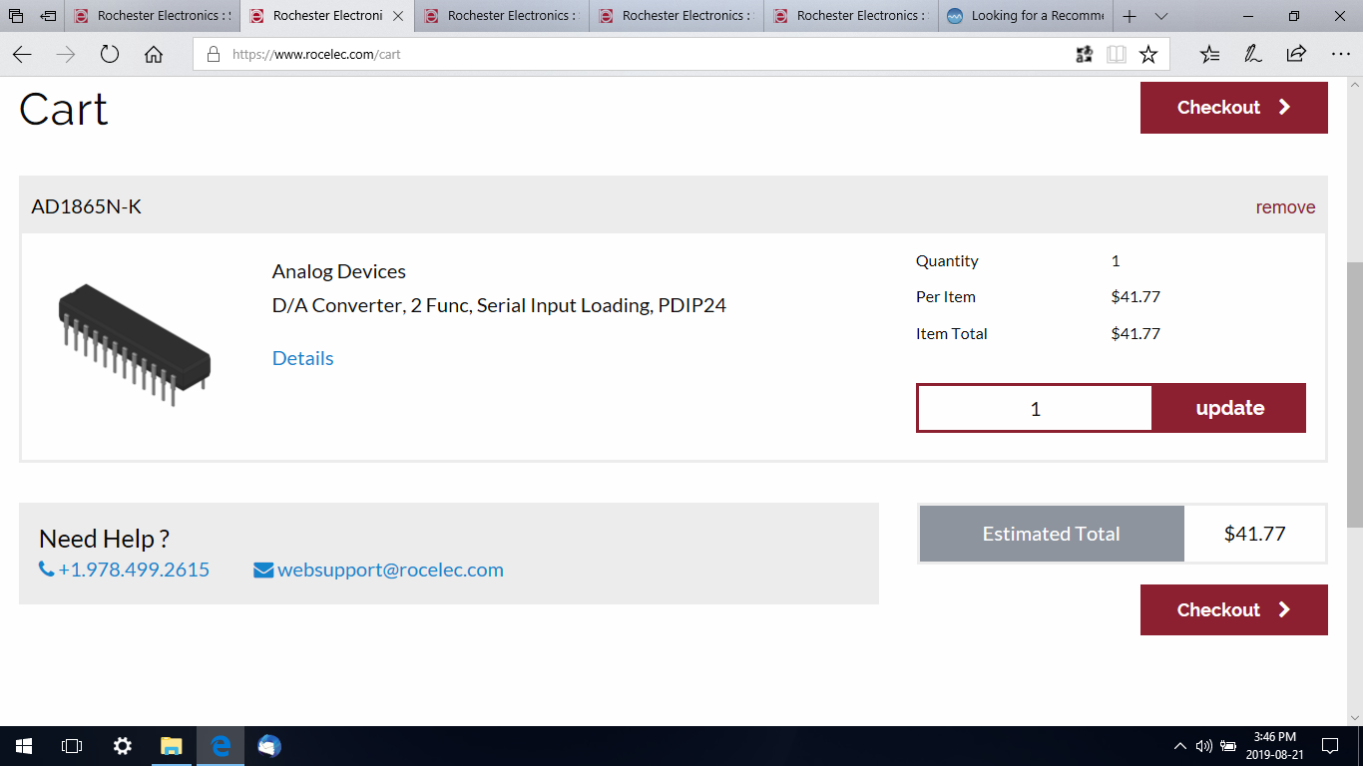This screenshot has width=1363, height=766.
Task: Select the Analog Devices manufacturer text
Action: (339, 271)
